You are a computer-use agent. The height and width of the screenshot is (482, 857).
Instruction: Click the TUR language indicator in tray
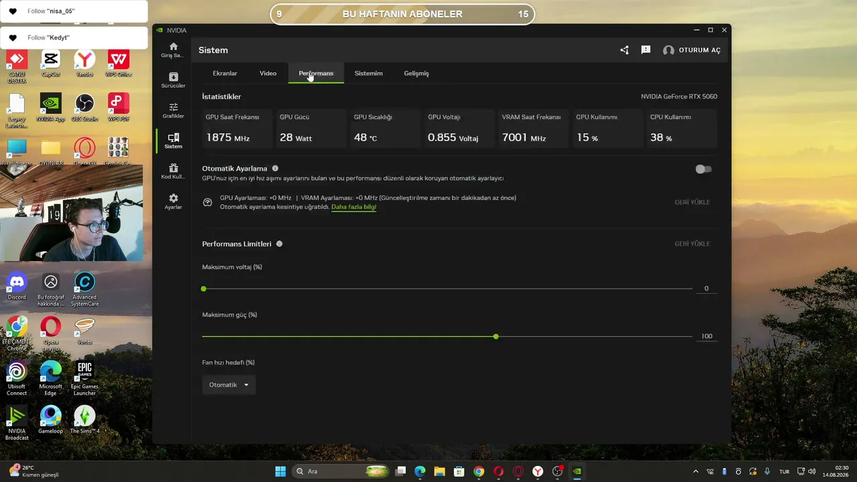click(784, 471)
